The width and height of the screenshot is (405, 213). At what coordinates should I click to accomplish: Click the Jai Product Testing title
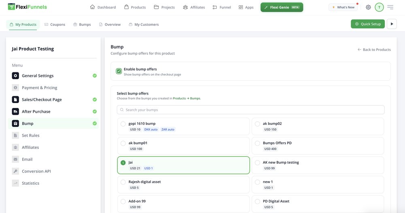tap(33, 49)
